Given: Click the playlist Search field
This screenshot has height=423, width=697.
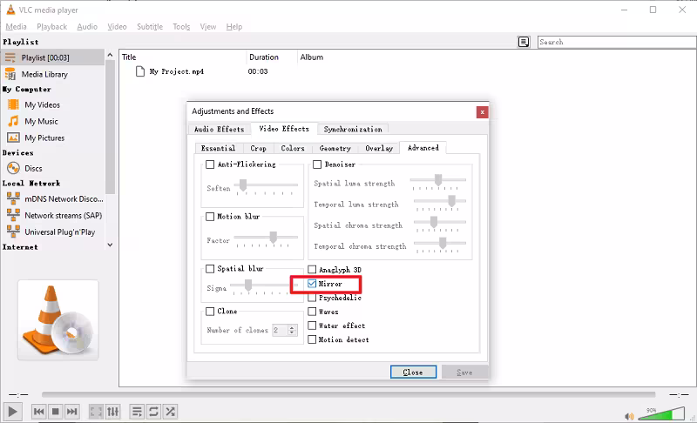Looking at the screenshot, I should pos(617,42).
